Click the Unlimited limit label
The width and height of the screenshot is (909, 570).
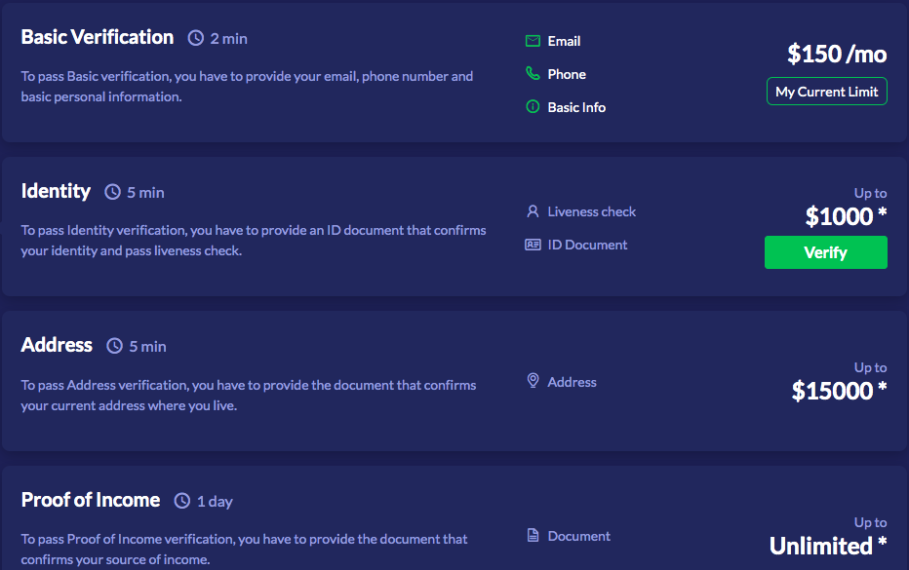pyautogui.click(x=821, y=546)
